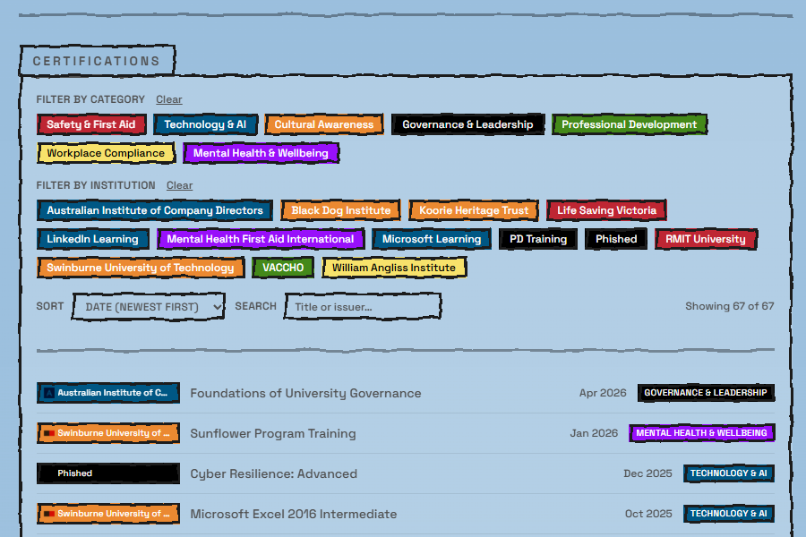The height and width of the screenshot is (537, 806).
Task: Click the MENTAL HEALTH & WELLBEING row tag
Action: point(701,433)
